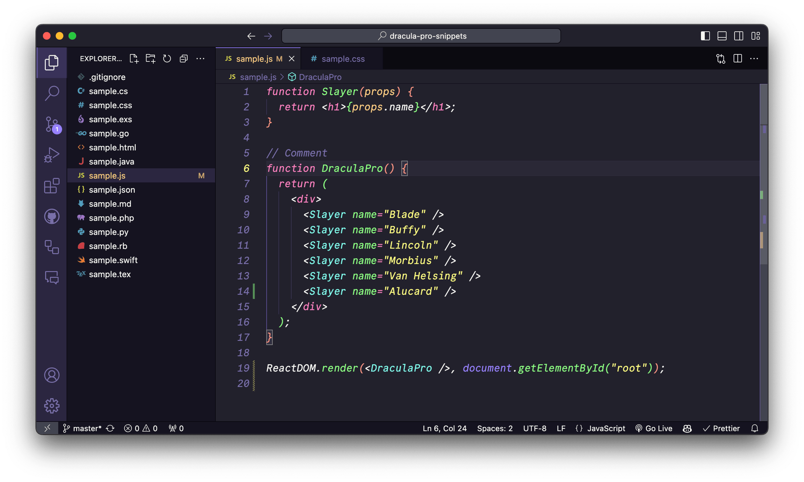Click the dracula-pro-snippets command center search
This screenshot has height=482, width=804.
[420, 36]
